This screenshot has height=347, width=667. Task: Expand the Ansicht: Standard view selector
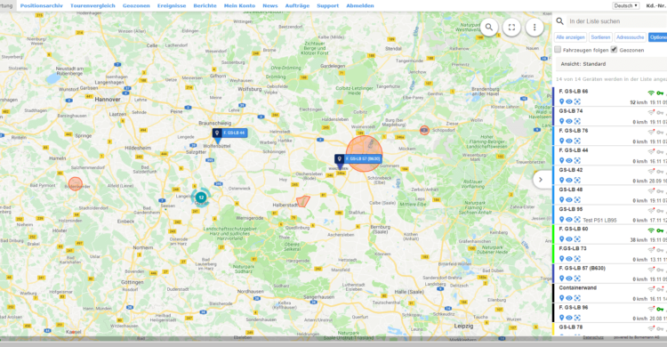pyautogui.click(x=611, y=64)
